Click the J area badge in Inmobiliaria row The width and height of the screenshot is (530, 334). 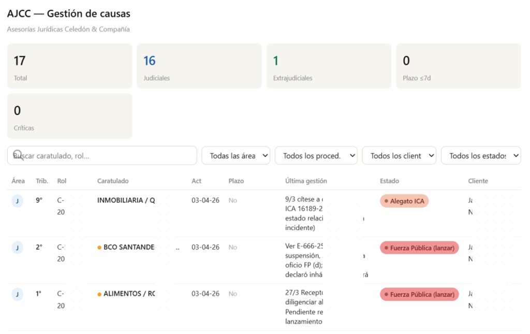pos(17,201)
